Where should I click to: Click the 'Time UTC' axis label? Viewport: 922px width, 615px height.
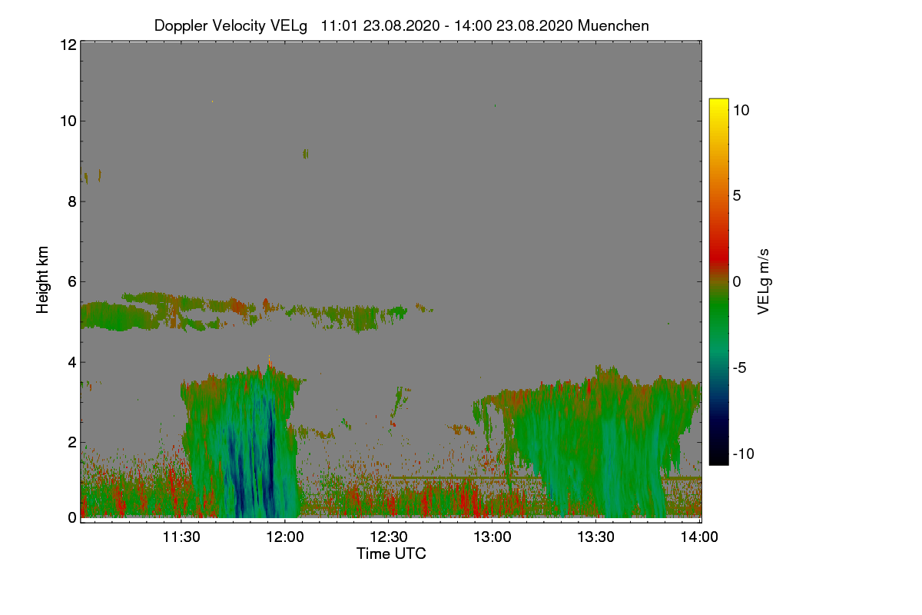391,553
